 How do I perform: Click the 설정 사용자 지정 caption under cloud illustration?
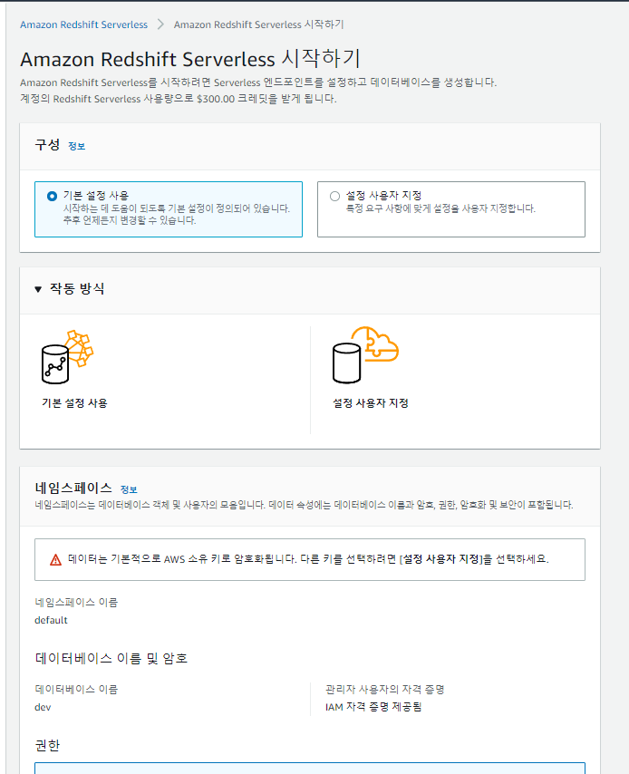coord(371,402)
